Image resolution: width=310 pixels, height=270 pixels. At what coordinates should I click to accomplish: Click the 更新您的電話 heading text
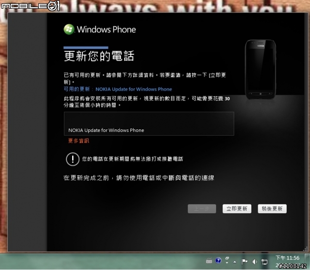tap(99, 56)
